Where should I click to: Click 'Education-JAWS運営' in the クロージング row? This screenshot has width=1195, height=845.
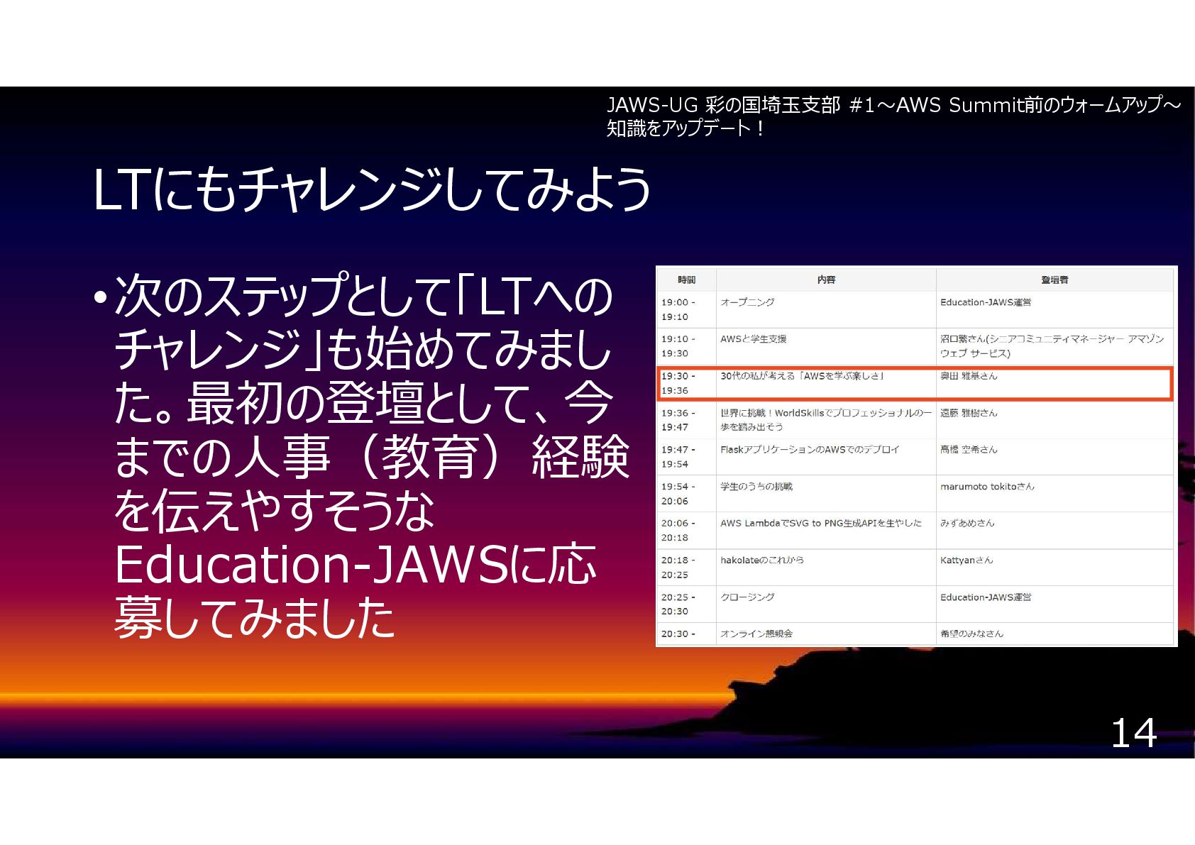[x=986, y=597]
